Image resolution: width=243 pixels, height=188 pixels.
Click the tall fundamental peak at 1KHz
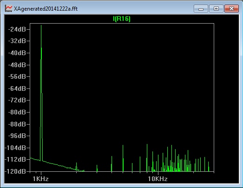(x=41, y=93)
